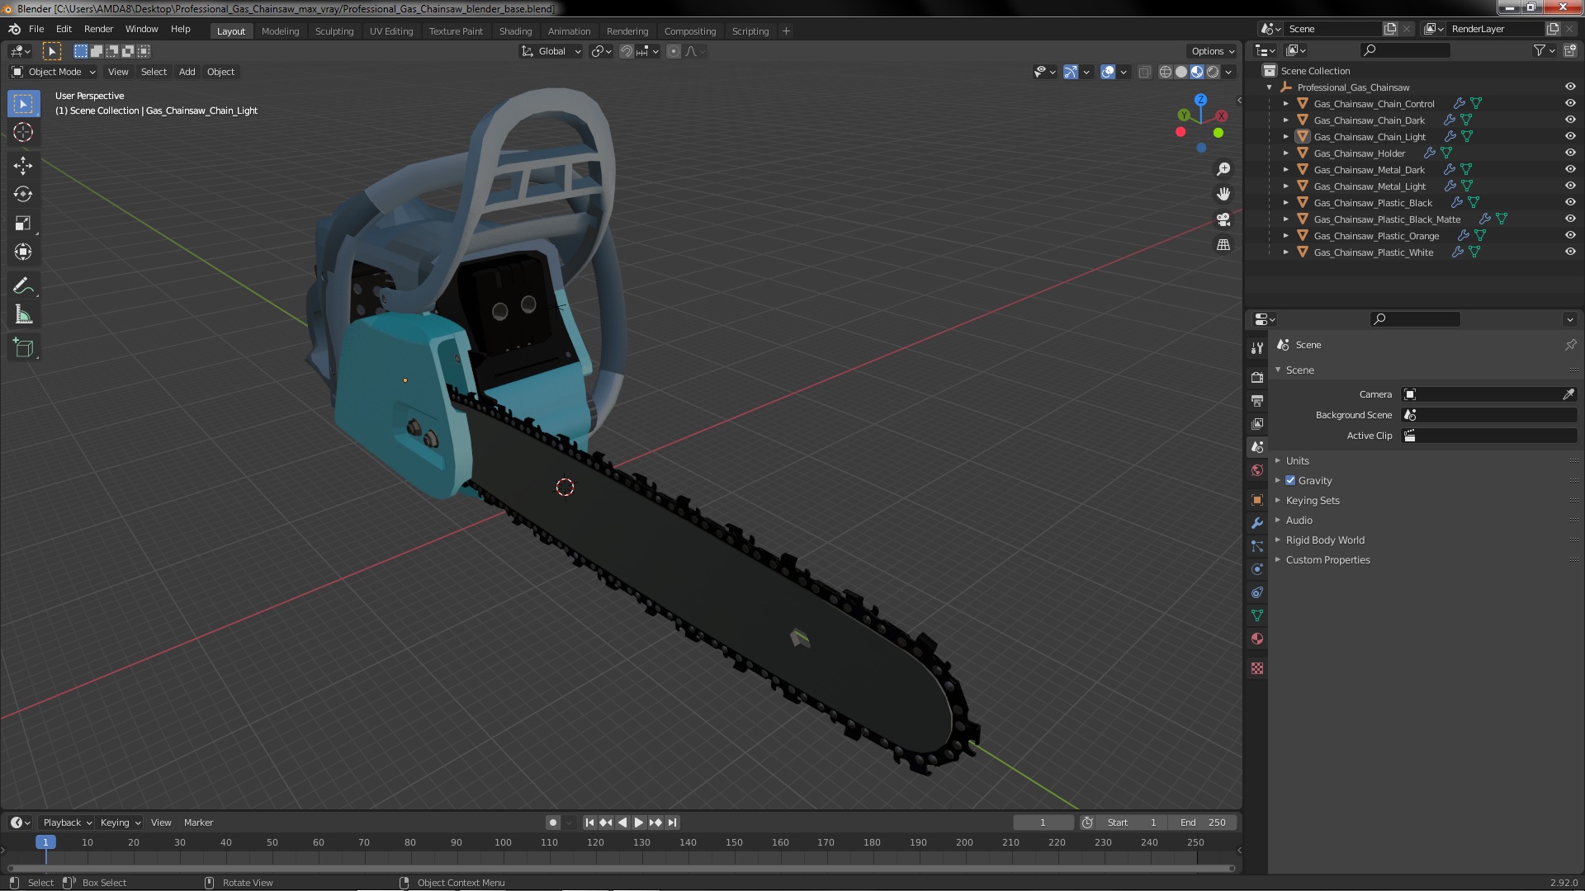Open the Render properties tab

point(1256,377)
